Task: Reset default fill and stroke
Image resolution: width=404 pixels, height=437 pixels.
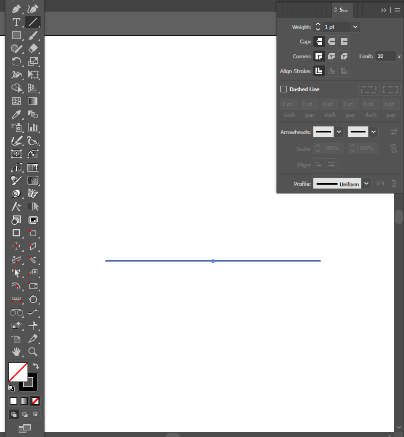Action: point(12,388)
